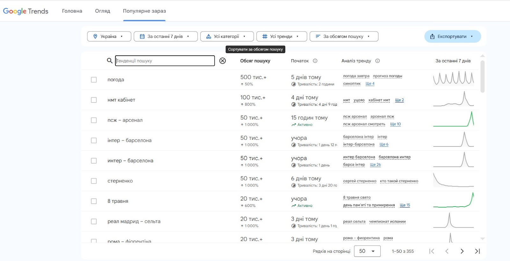Viewport: 510px width, 261px height.
Task: Check the интер – барселона checkbox
Action: (94, 161)
